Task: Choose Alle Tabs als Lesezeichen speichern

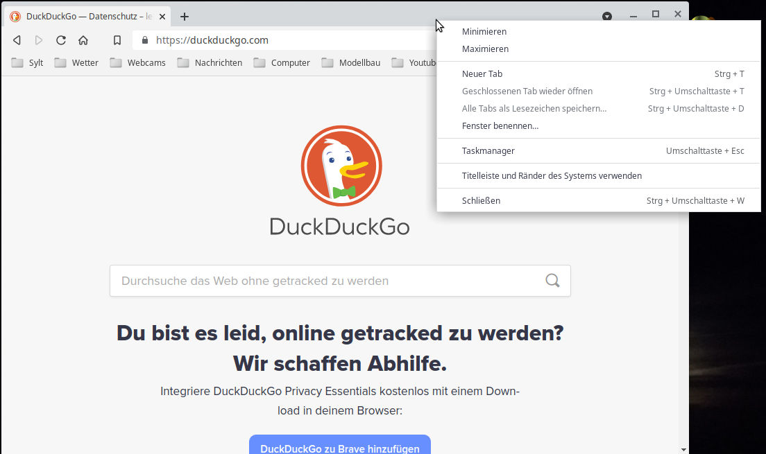Action: pos(598,108)
